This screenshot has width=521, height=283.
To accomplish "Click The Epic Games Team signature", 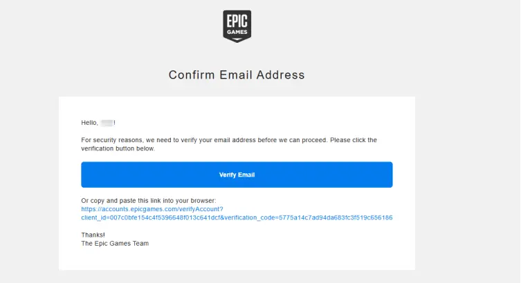I will click(x=115, y=244).
